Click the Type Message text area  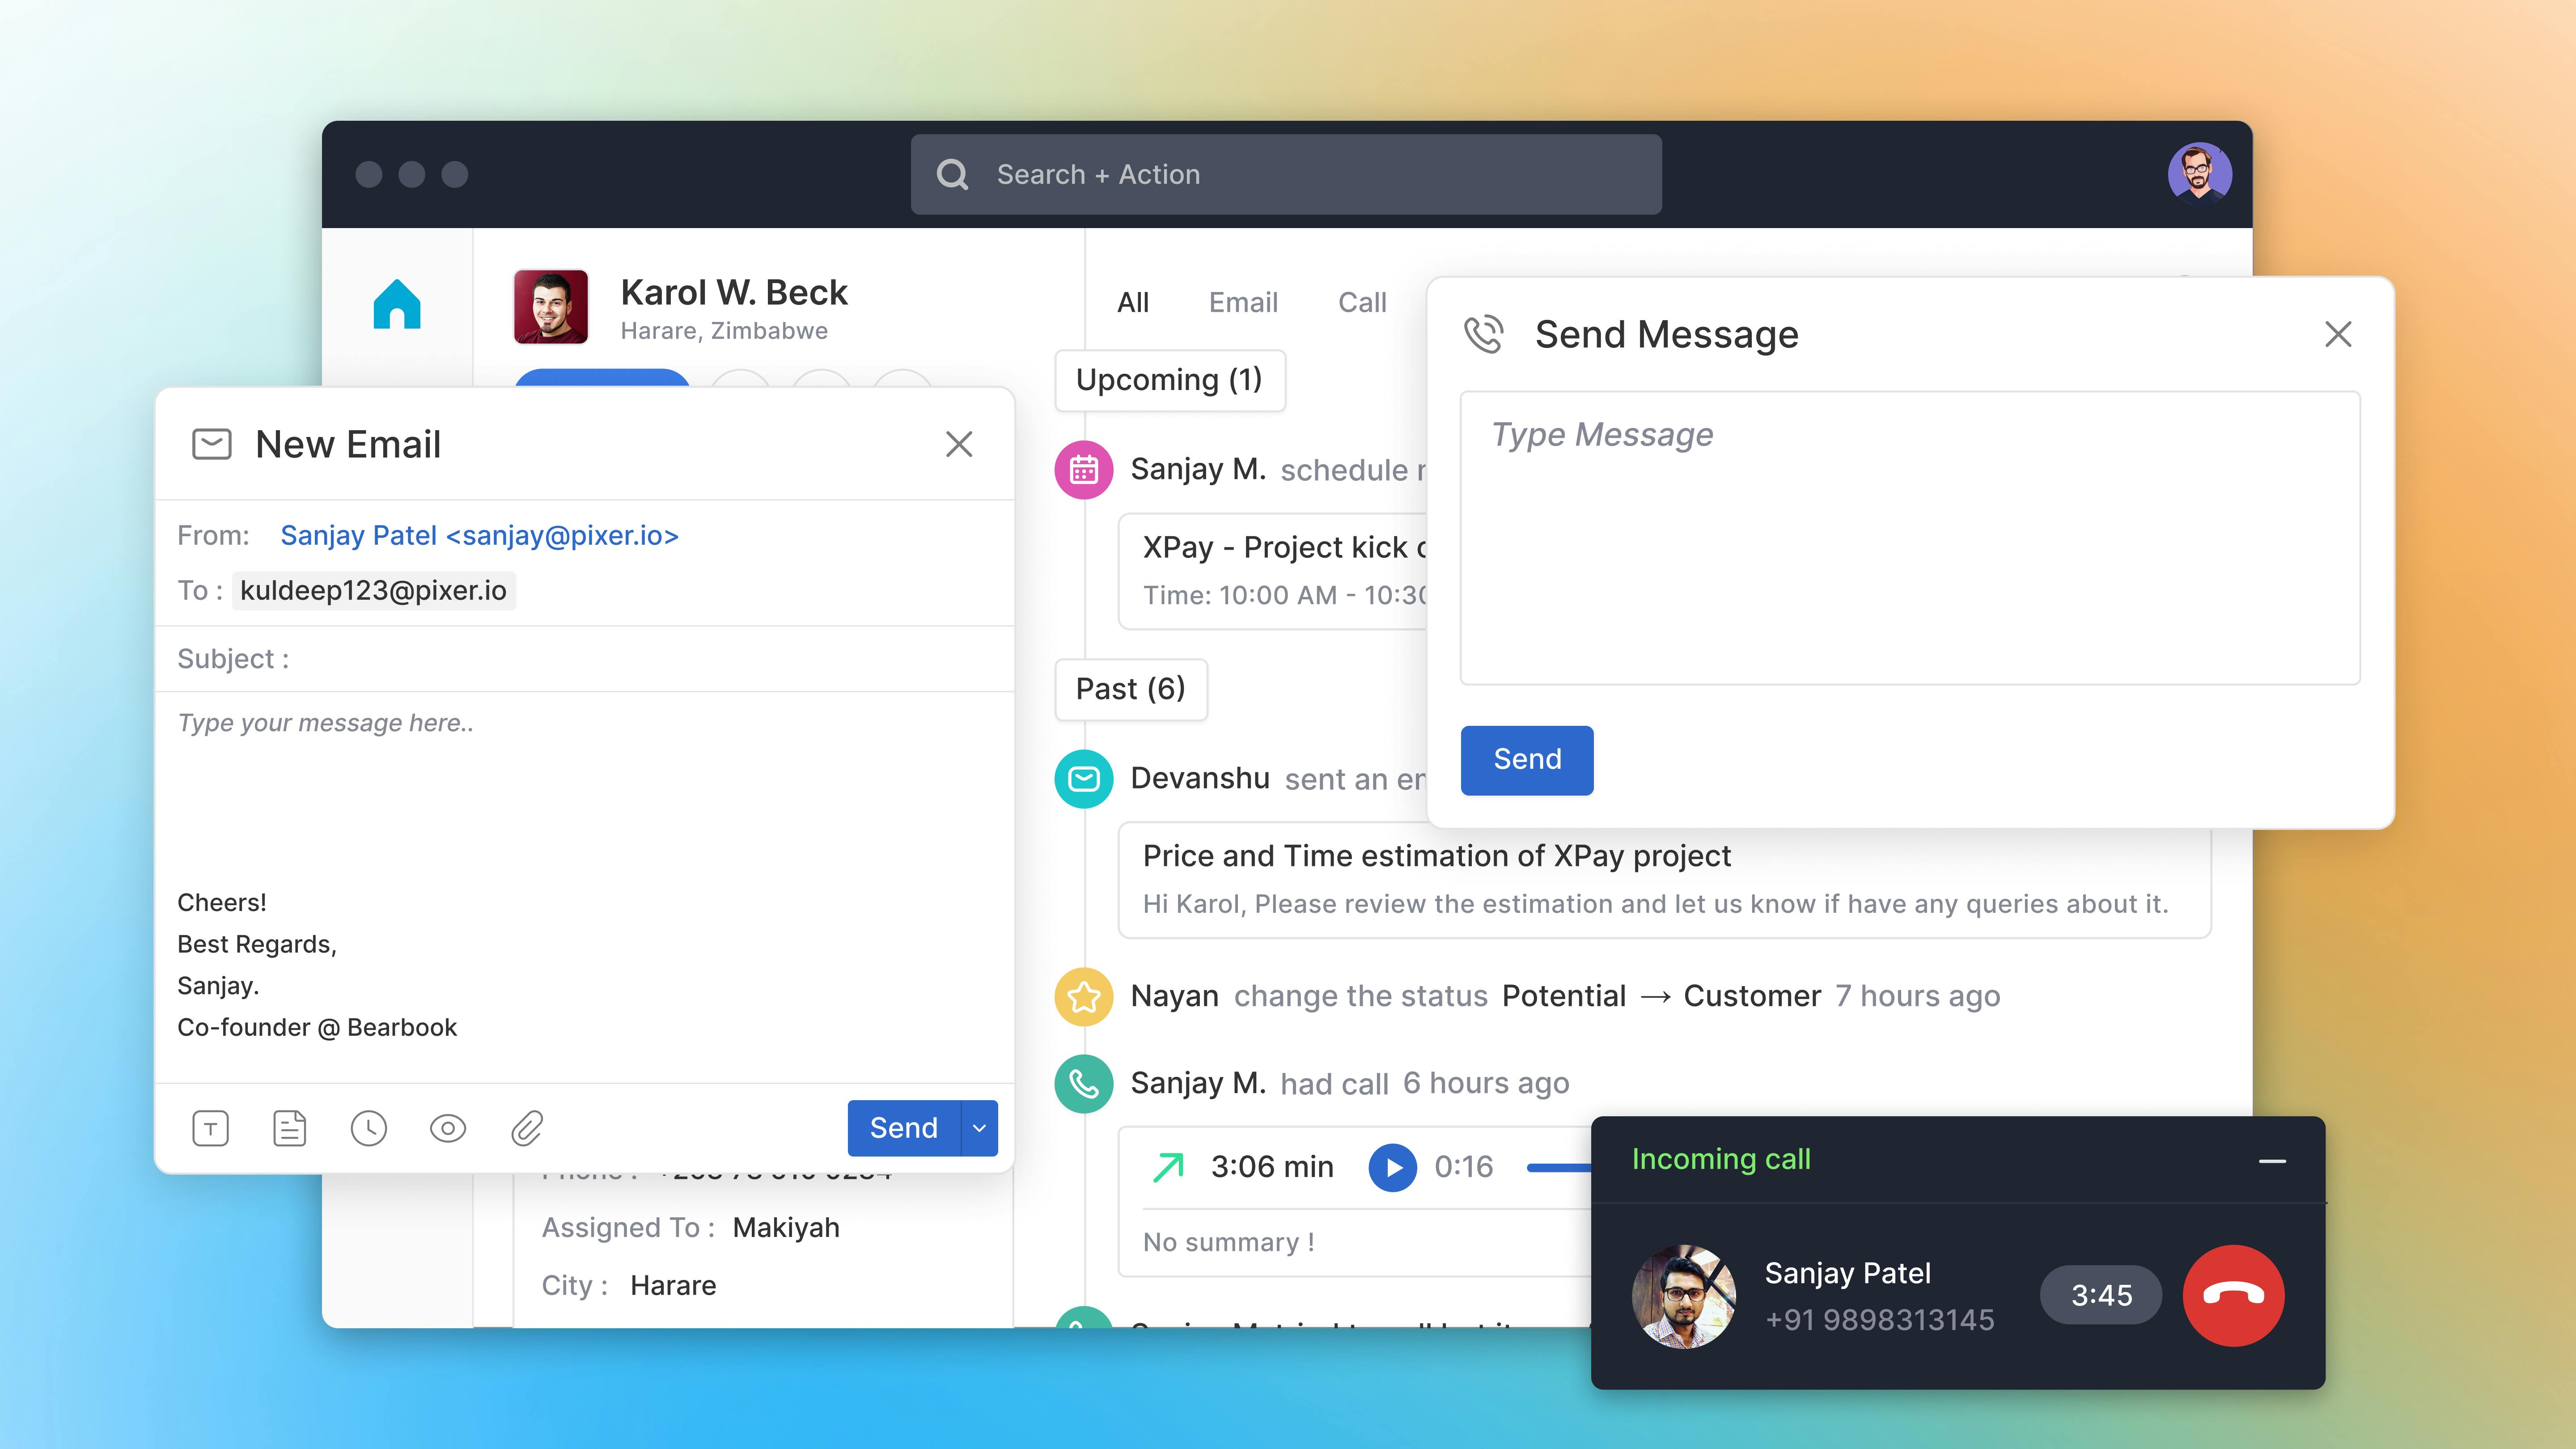point(1910,538)
